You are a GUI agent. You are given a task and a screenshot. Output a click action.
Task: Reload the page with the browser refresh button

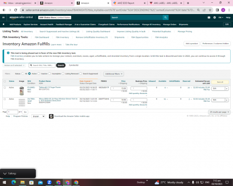click(15, 10)
